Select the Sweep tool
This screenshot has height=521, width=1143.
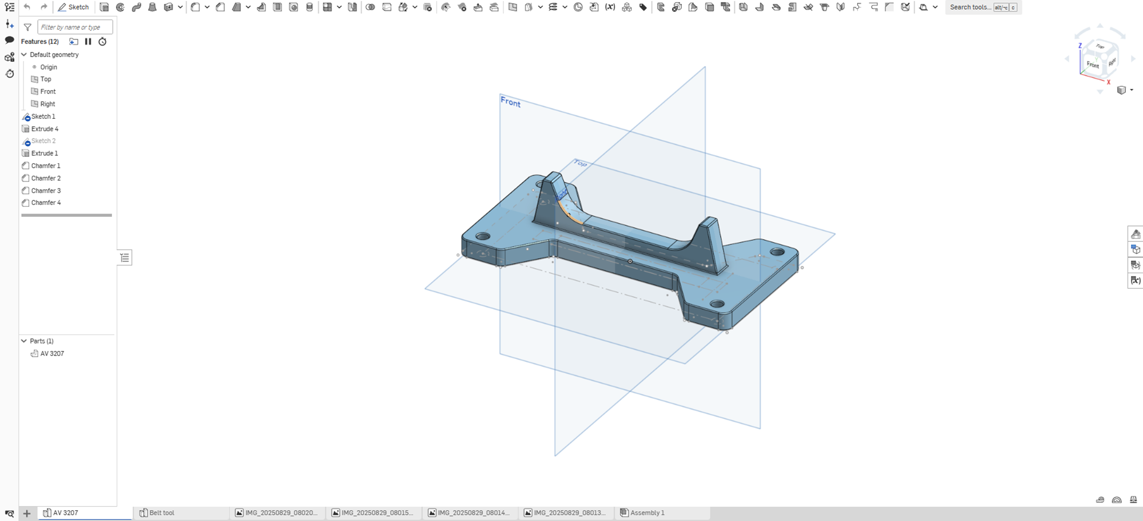pyautogui.click(x=136, y=7)
